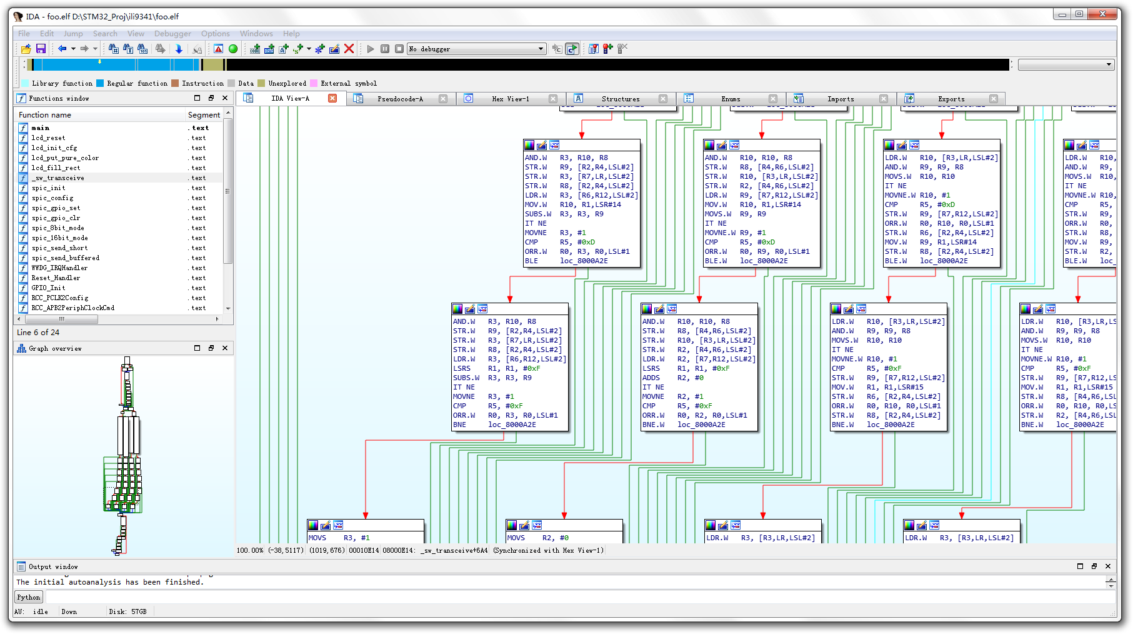This screenshot has height=634, width=1133.
Task: Start the process with the play button
Action: pos(371,49)
